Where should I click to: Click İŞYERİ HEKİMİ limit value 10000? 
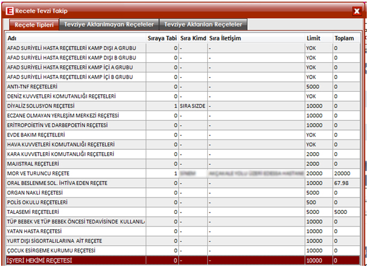coord(314,260)
